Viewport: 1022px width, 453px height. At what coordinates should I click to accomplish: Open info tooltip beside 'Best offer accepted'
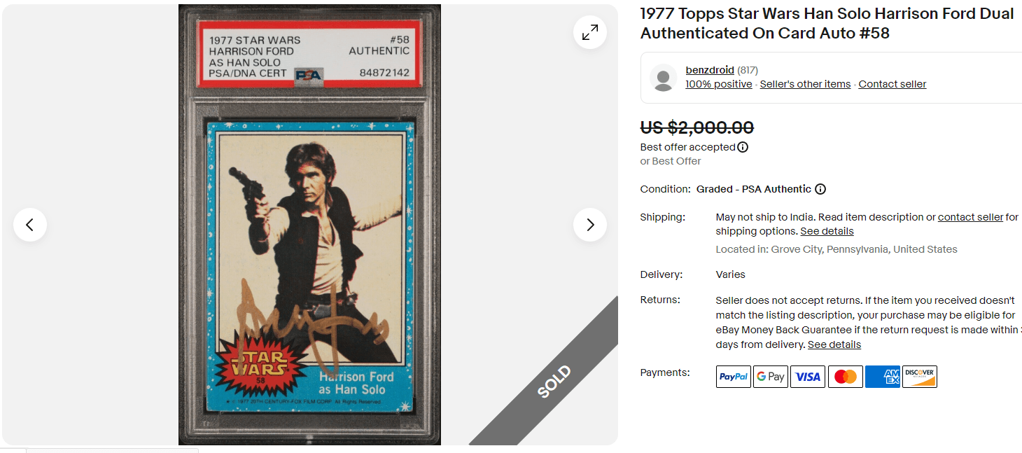pyautogui.click(x=743, y=147)
